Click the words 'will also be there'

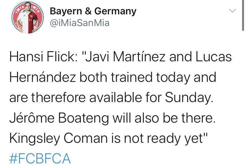point(163,118)
